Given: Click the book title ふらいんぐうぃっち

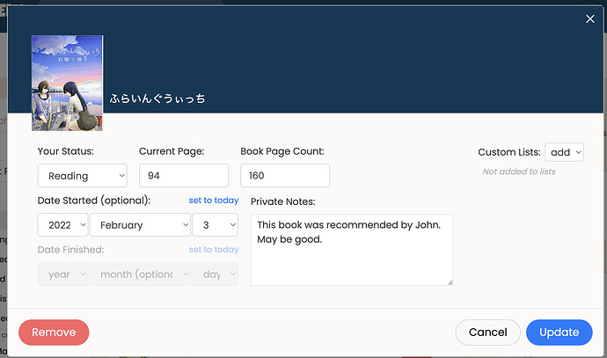Looking at the screenshot, I should click(157, 99).
